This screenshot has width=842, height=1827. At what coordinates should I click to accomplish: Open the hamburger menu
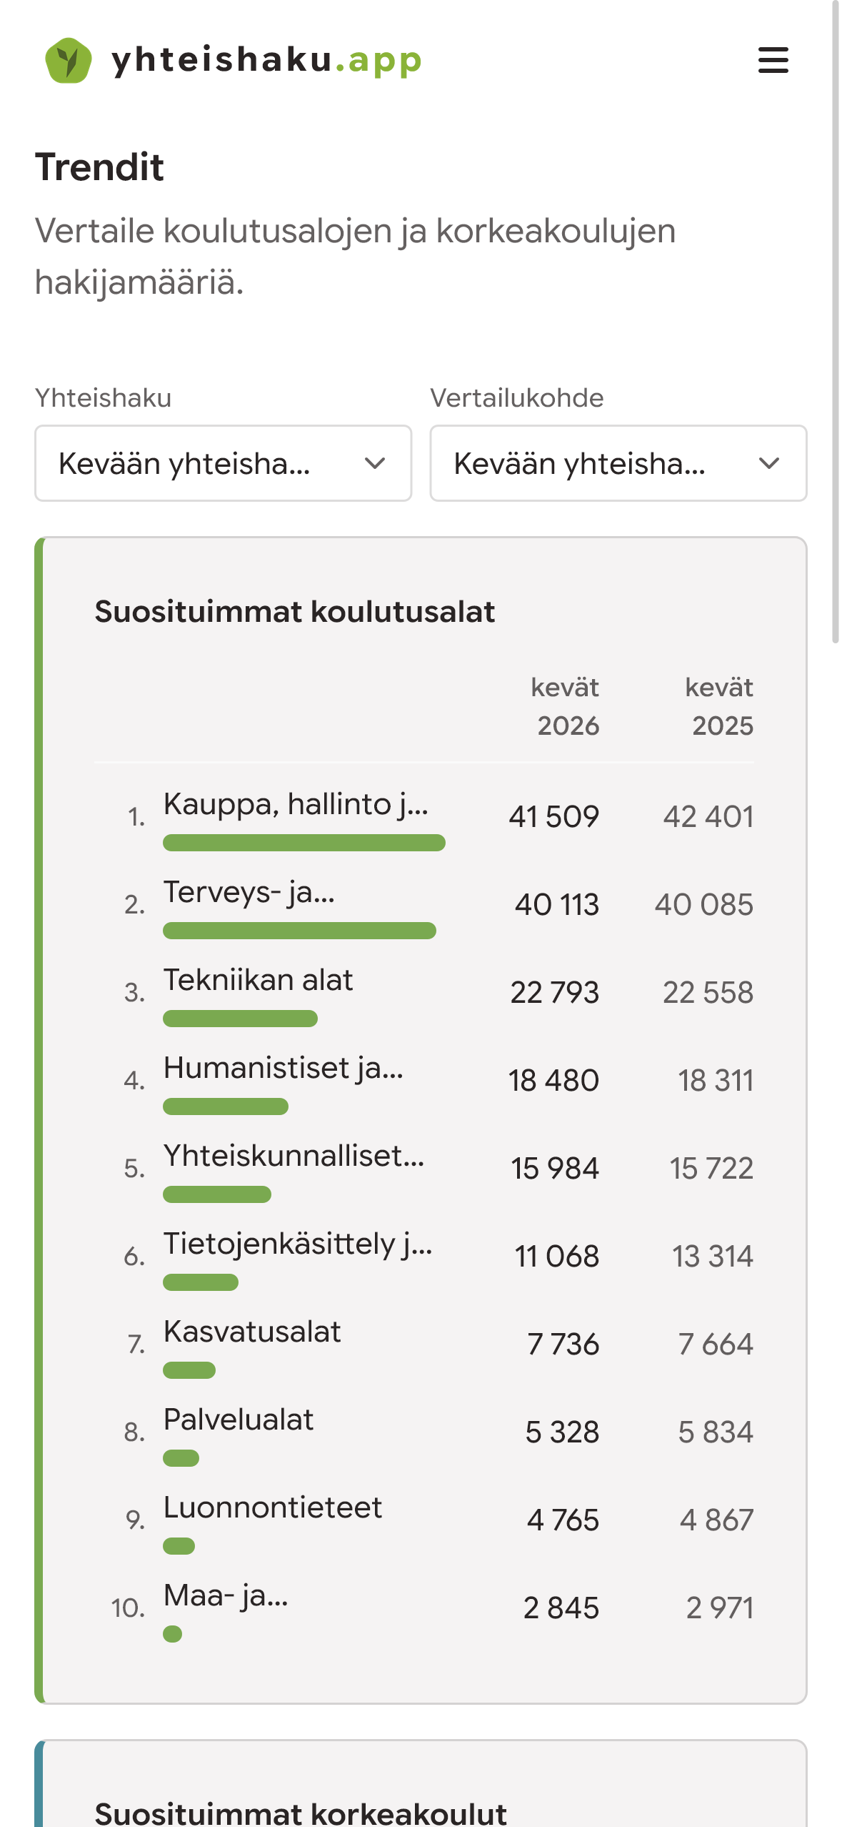click(773, 60)
